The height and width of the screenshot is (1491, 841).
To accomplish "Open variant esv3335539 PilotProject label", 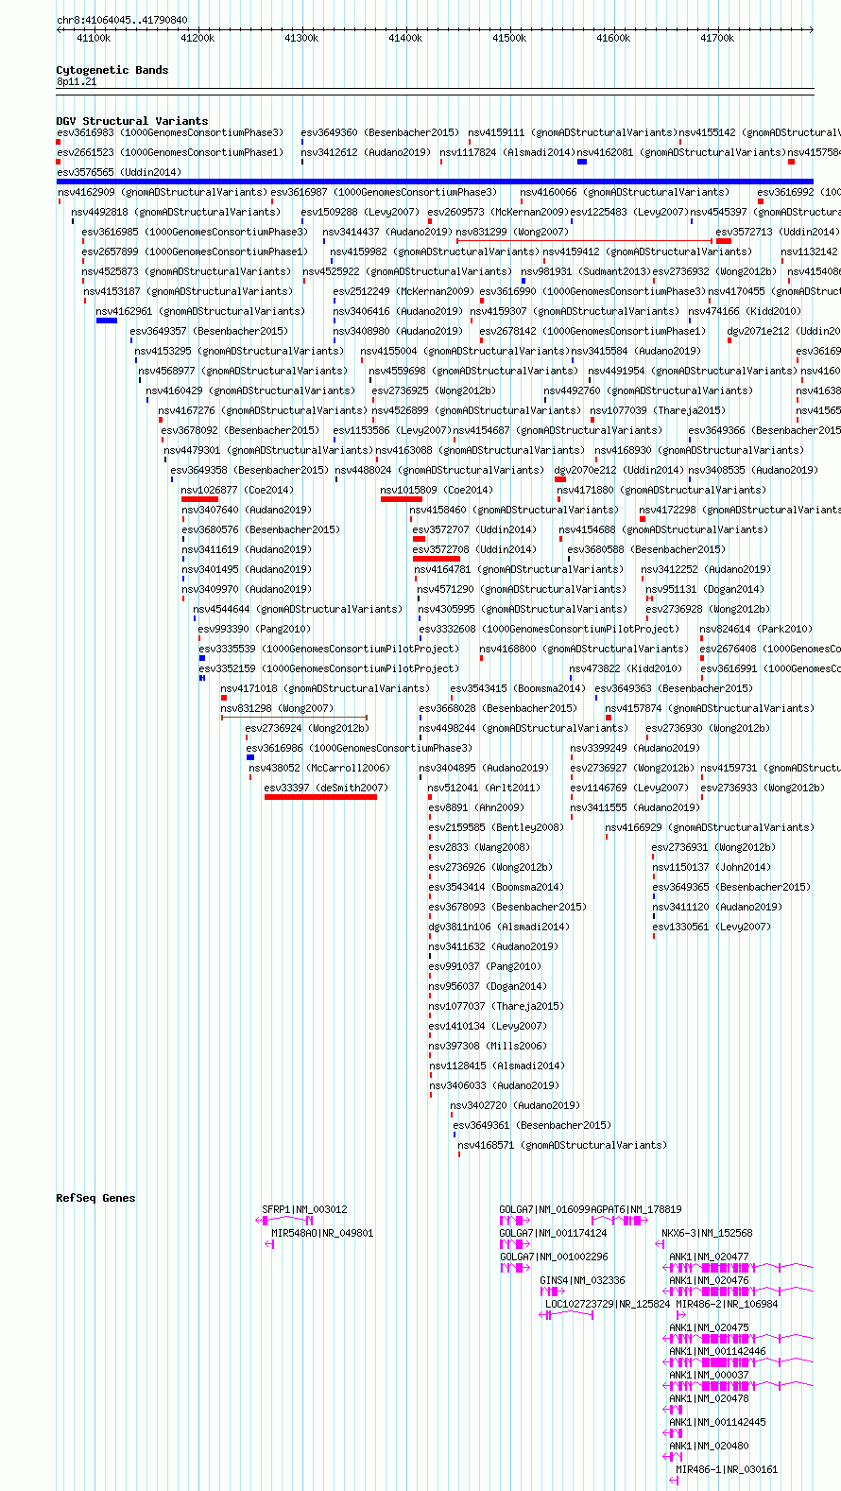I will point(329,649).
